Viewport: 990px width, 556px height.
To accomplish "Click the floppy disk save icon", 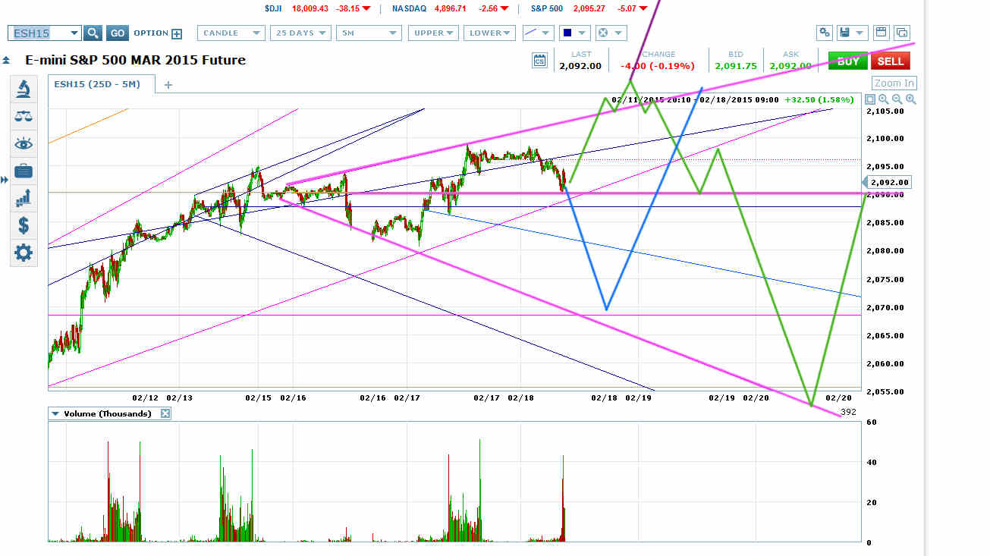I will click(844, 33).
